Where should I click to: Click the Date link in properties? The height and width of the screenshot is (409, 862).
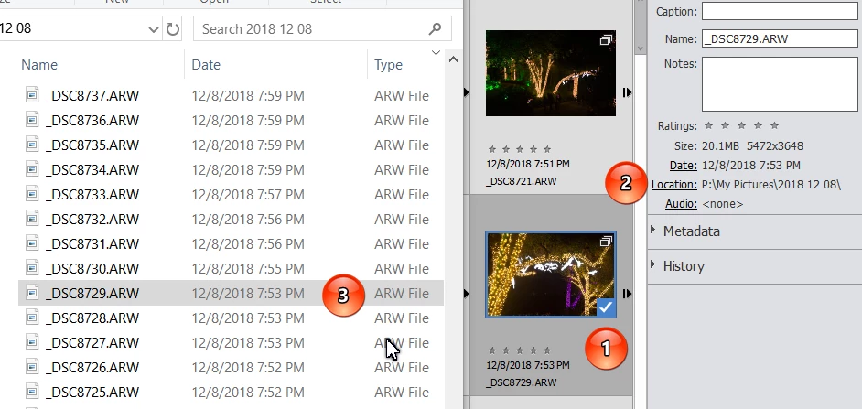click(684, 166)
